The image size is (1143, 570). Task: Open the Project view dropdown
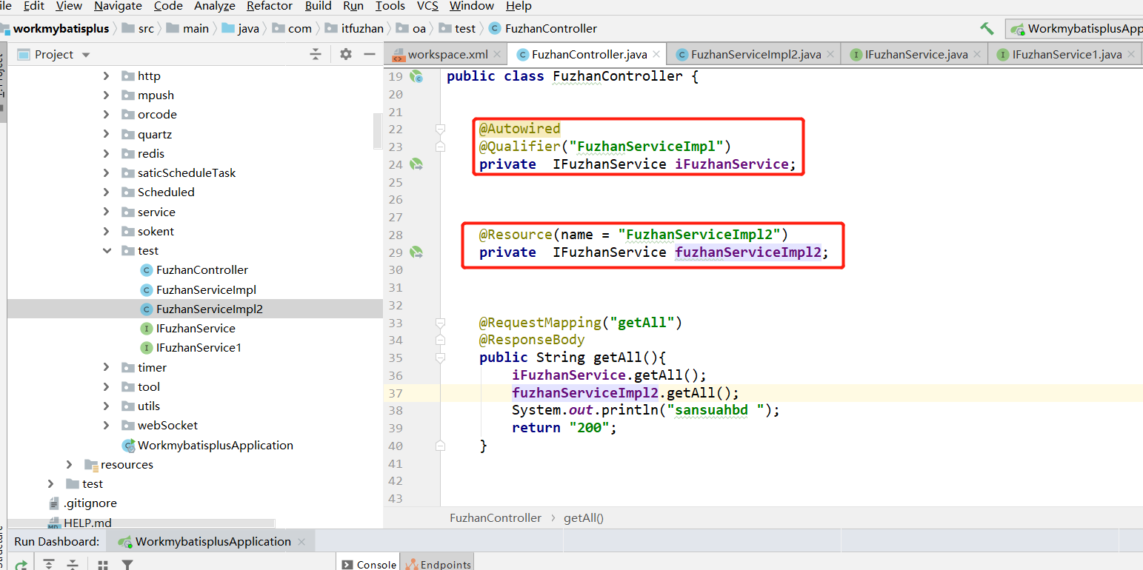tap(85, 55)
